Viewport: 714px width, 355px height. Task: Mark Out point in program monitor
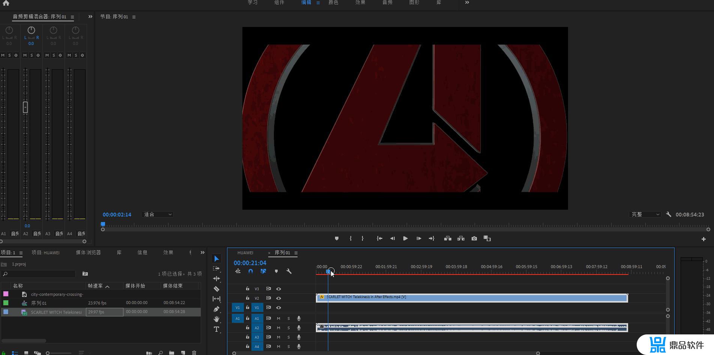pos(362,239)
